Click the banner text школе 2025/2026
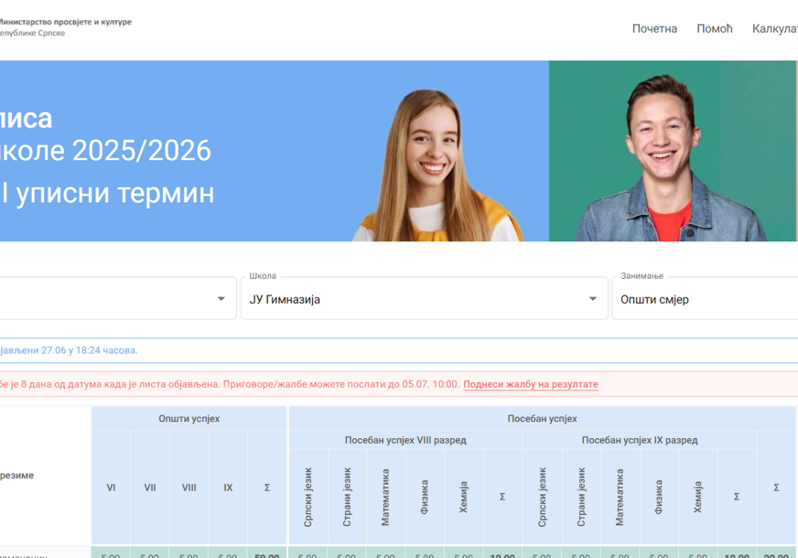 105,151
